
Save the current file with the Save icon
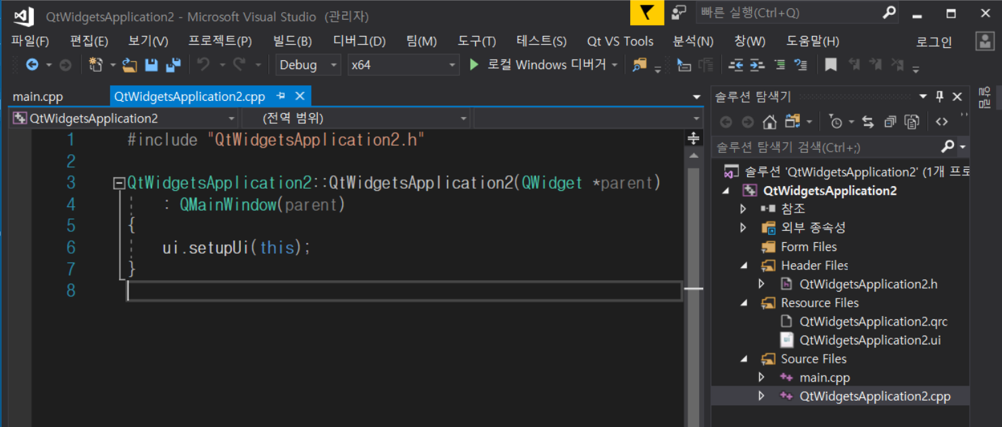[151, 65]
